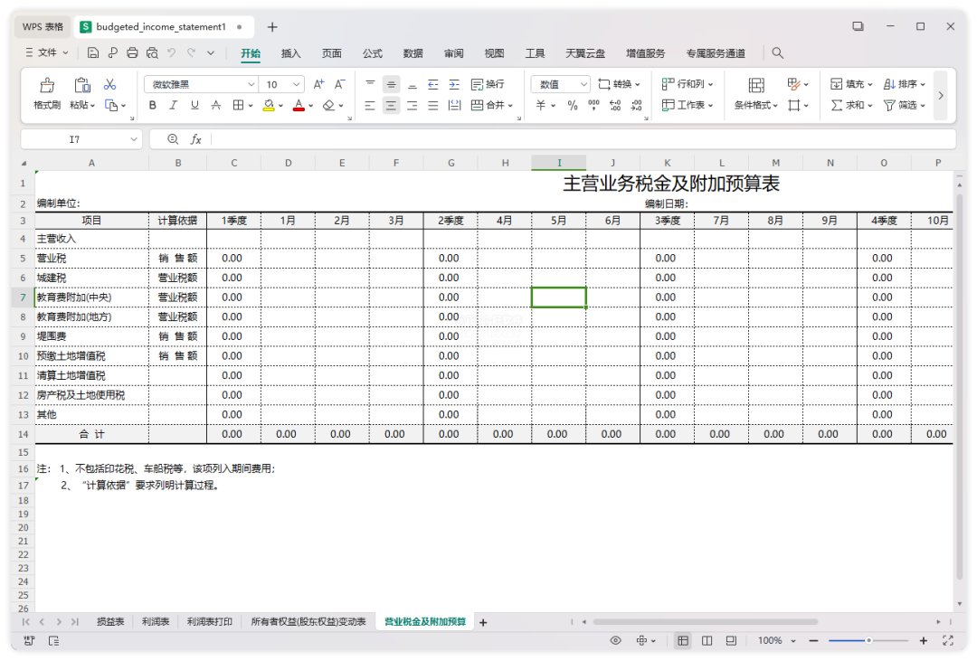This screenshot has height=661, width=977.
Task: Switch to the 公式 ribbon tab
Action: pyautogui.click(x=373, y=53)
